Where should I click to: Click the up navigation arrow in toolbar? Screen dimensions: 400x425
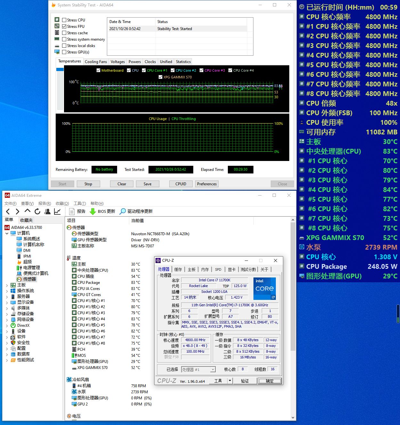(28, 211)
